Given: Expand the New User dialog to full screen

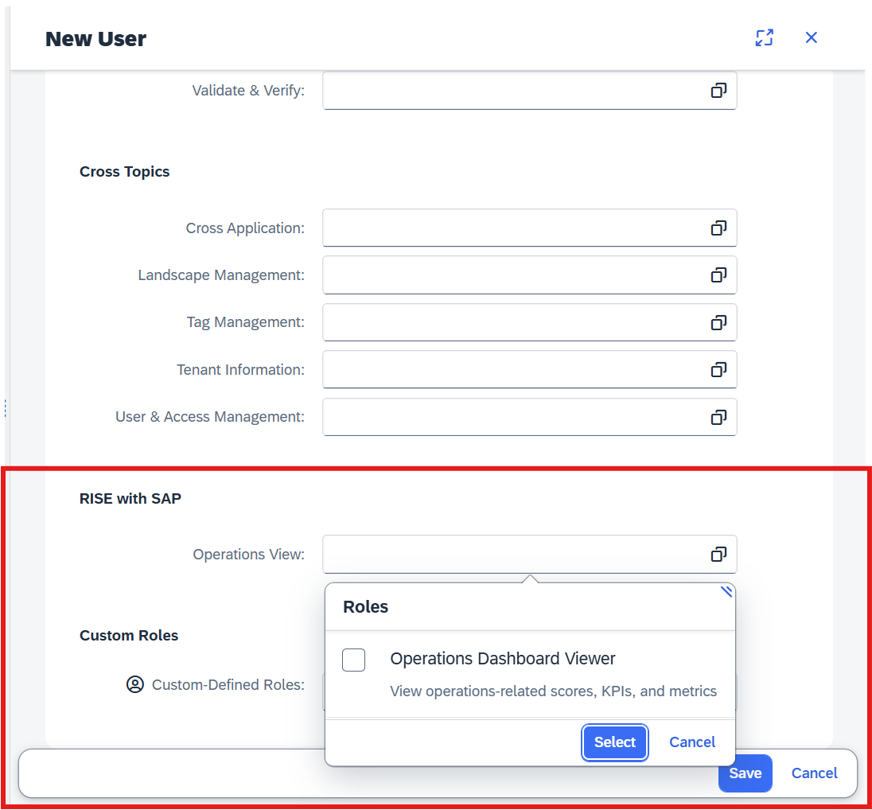Looking at the screenshot, I should click(764, 38).
